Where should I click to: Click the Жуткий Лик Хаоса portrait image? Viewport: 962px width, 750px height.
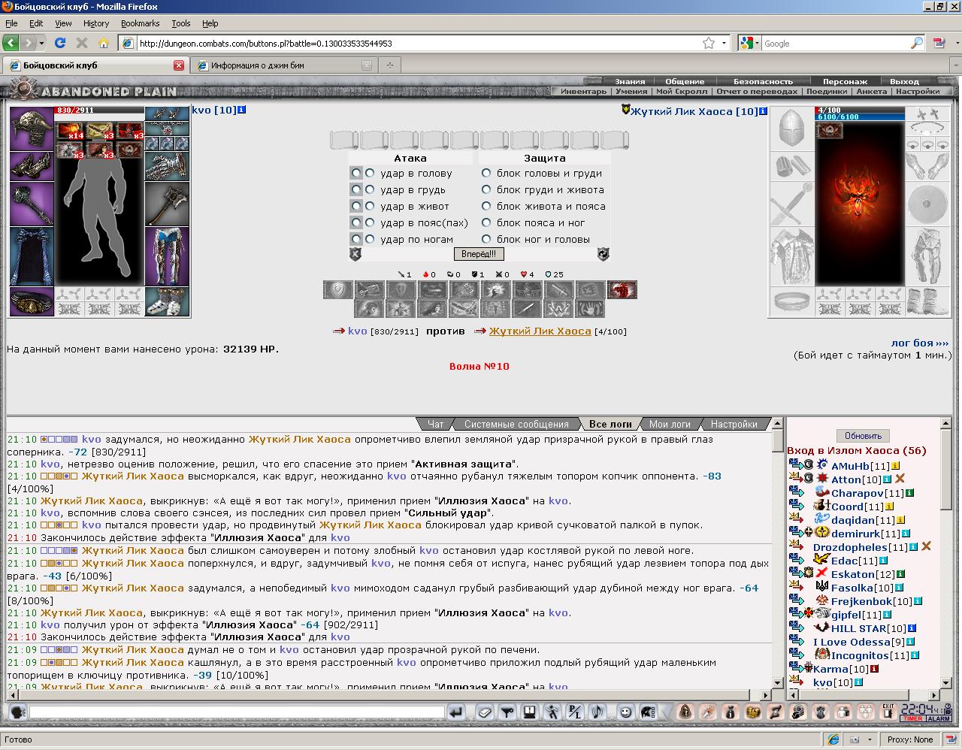pyautogui.click(x=859, y=203)
